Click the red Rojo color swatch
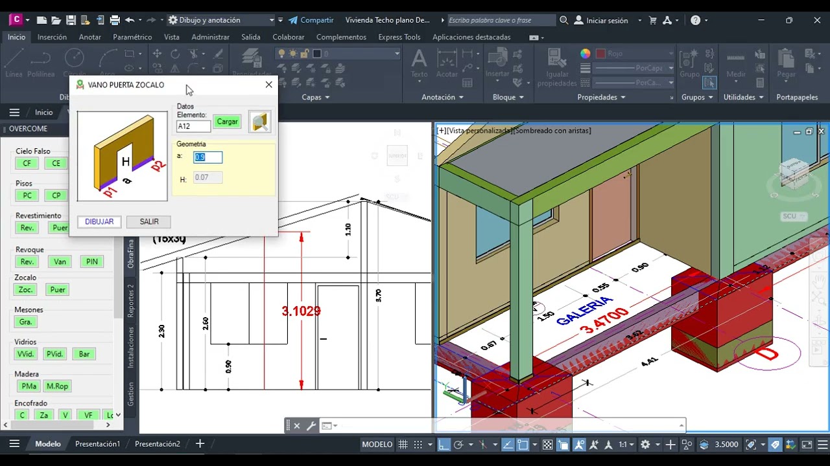The image size is (830, 466). point(600,54)
